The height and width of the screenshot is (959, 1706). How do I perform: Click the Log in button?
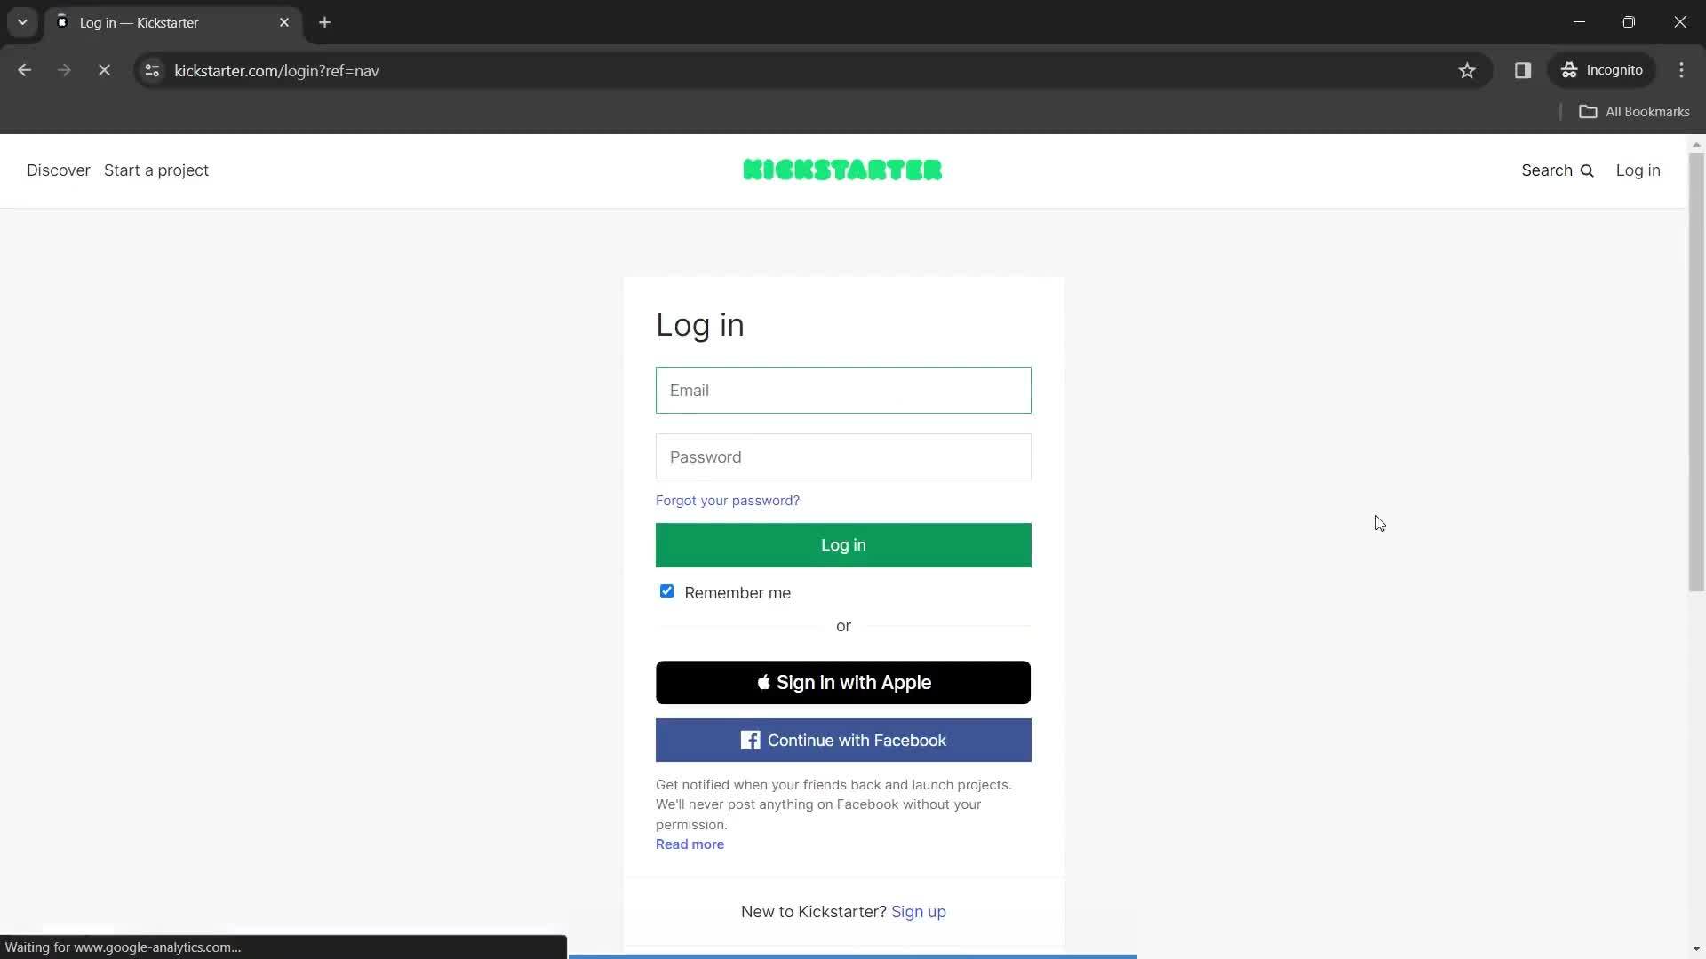pyautogui.click(x=842, y=544)
